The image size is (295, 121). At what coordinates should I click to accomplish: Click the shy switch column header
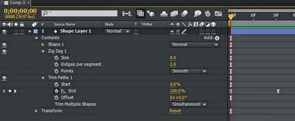click(172, 24)
